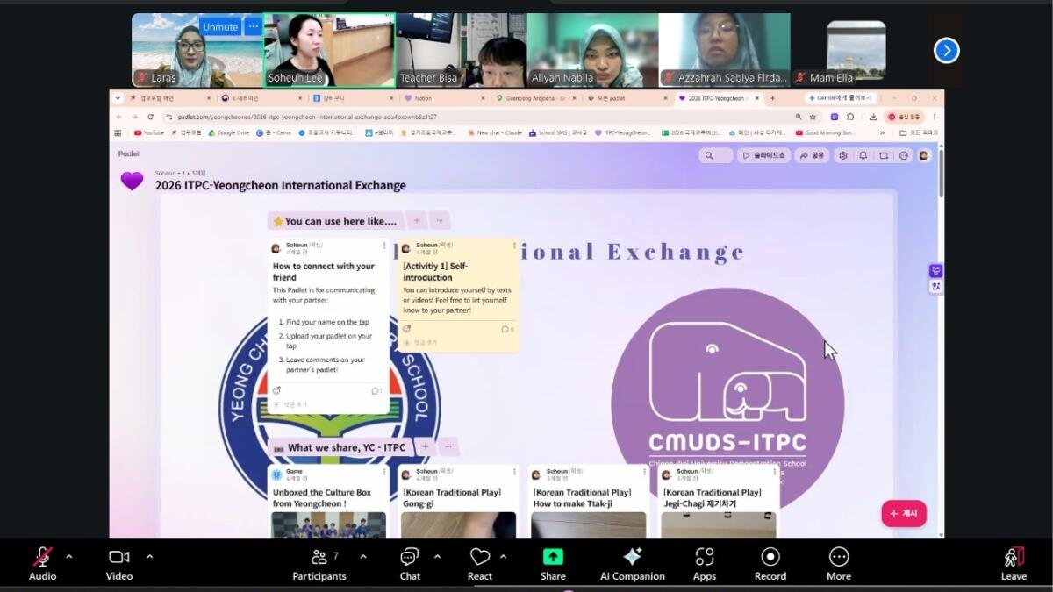Open the Zoom Chat panel
The height and width of the screenshot is (592, 1053).
coord(410,564)
